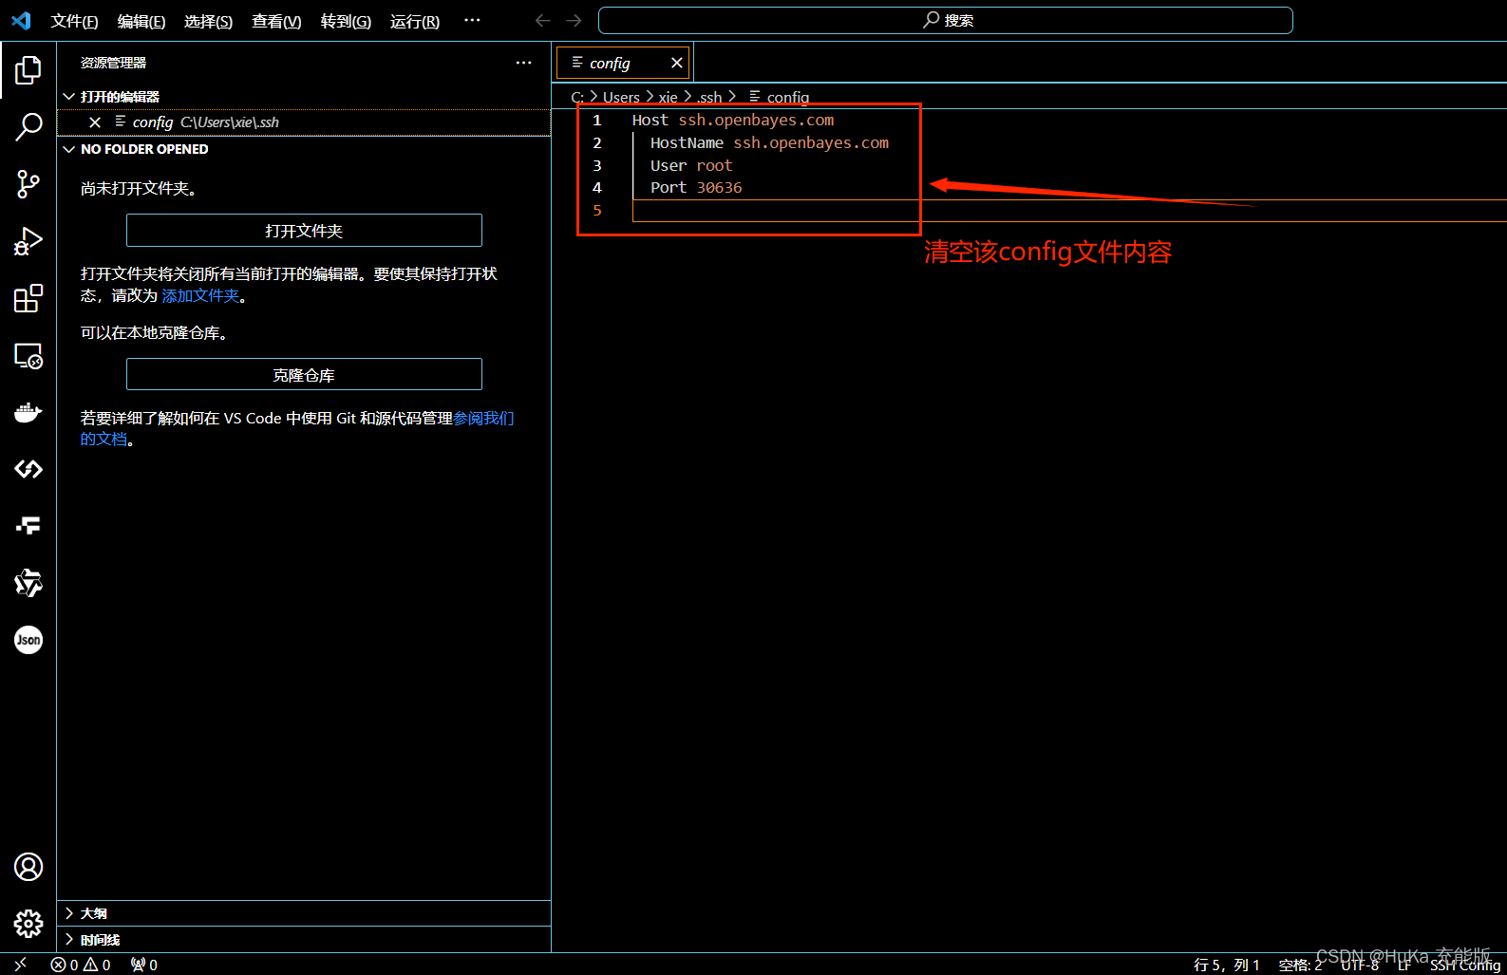Open the Extensions view

click(x=28, y=298)
